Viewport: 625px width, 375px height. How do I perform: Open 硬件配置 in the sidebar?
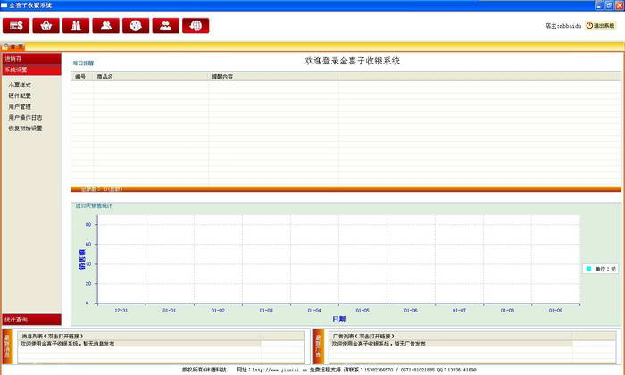20,96
